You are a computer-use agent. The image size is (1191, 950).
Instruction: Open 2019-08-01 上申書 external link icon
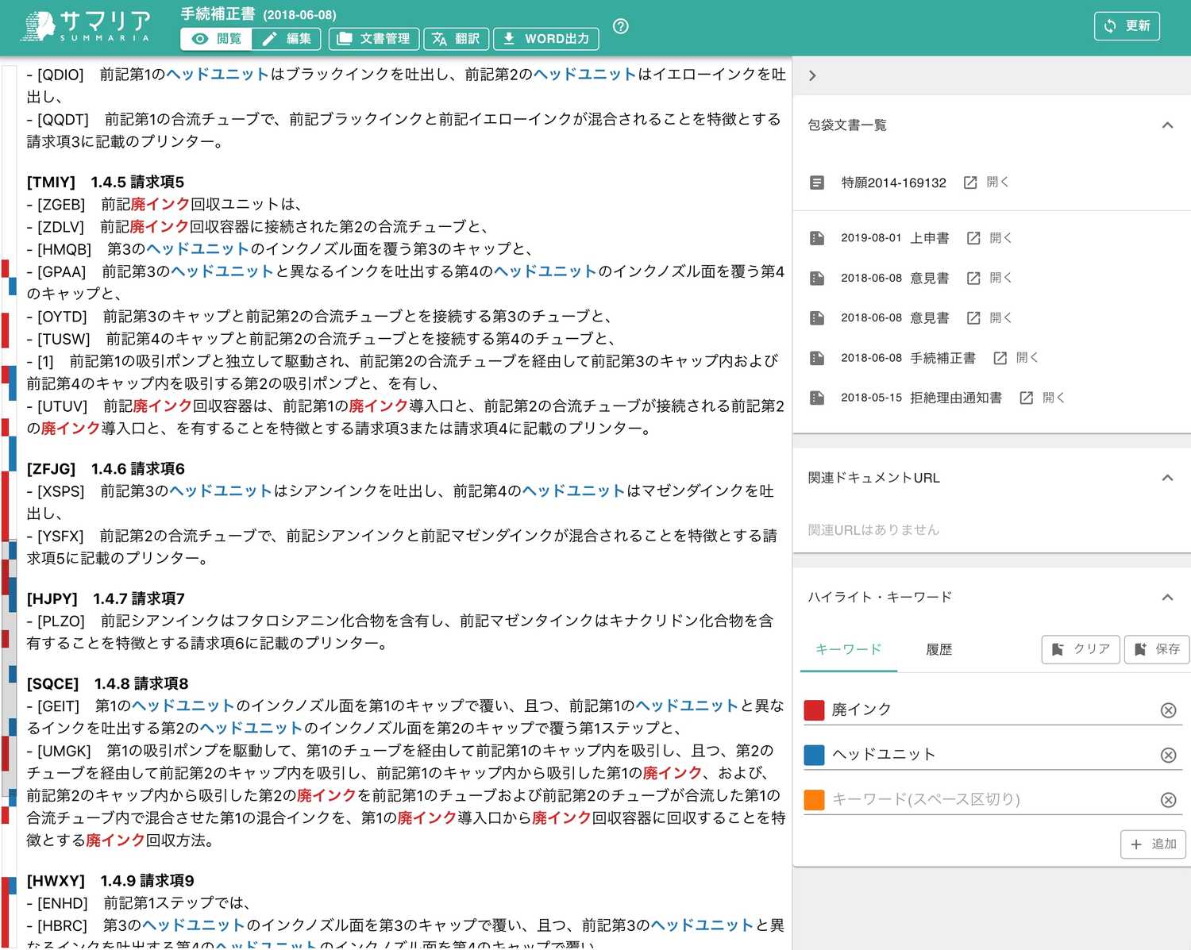(973, 238)
